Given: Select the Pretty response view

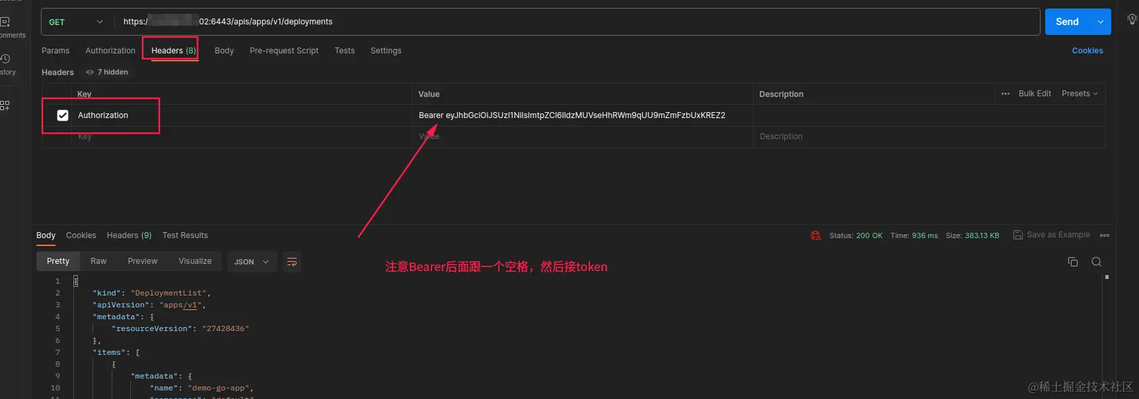Looking at the screenshot, I should (x=58, y=261).
